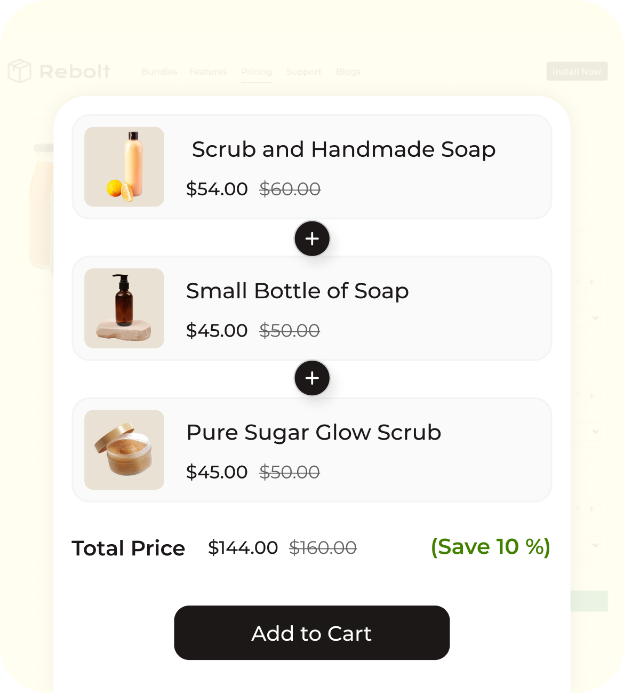This screenshot has width=624, height=693.
Task: Open the orange lotion bottle thumbnail
Action: [124, 166]
